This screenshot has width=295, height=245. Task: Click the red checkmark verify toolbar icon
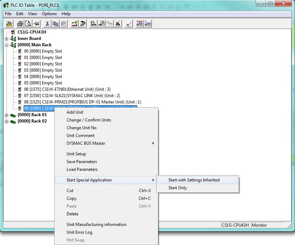[x=129, y=24]
